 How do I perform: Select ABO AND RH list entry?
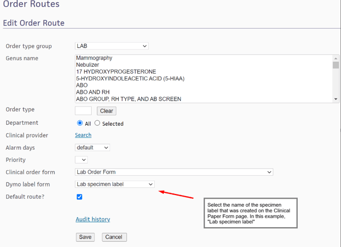pos(93,92)
